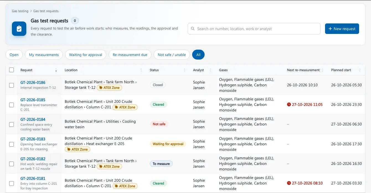Click the gases list in row GT-2026-0182
Viewport: 371px width, 193px height.
click(246, 163)
